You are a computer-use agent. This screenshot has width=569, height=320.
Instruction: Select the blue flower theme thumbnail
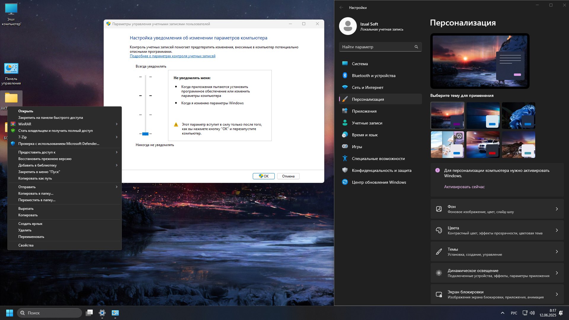(x=518, y=116)
